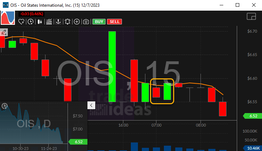
Task: Open clock icon on daily mini chart
Action: click(x=5, y=106)
